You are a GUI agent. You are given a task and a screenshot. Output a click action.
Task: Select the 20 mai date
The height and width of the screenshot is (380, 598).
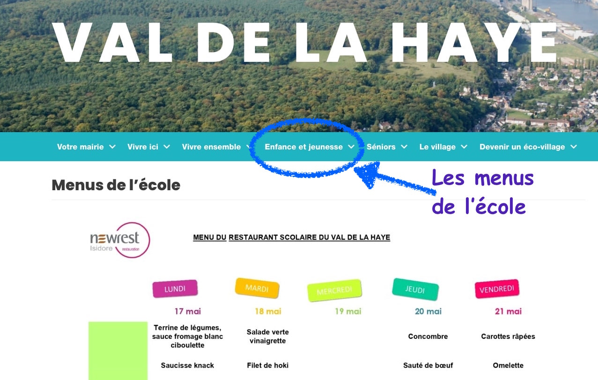coord(428,311)
